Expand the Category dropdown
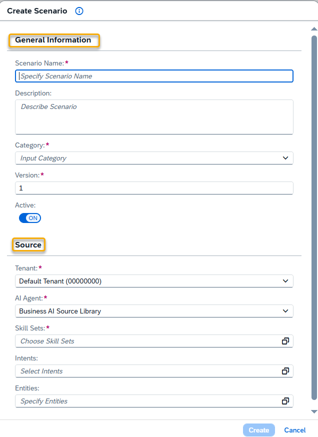318x437 pixels. coord(285,158)
